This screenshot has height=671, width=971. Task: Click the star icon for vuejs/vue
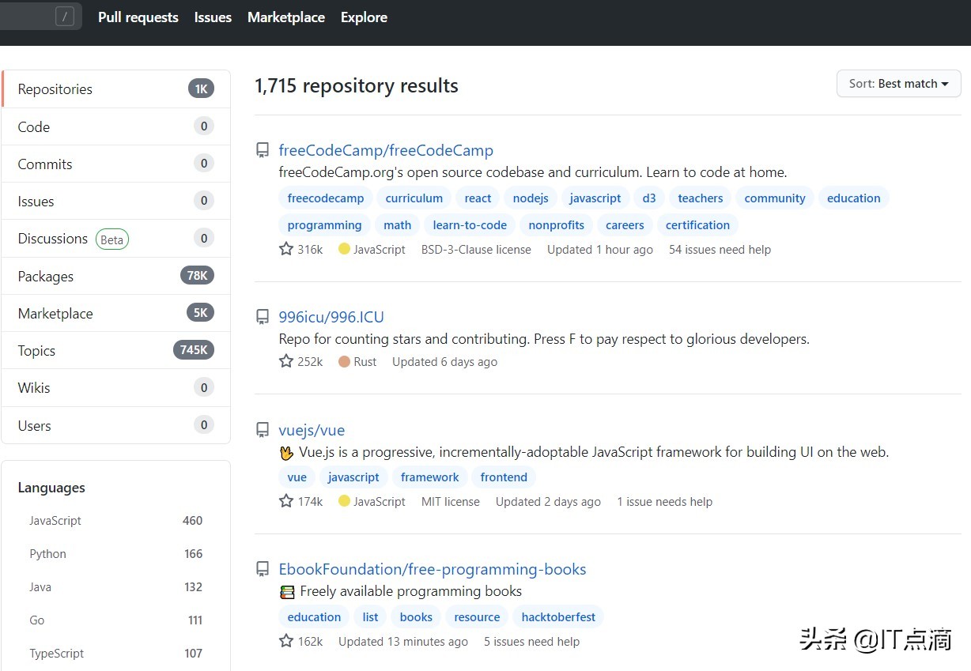point(286,501)
